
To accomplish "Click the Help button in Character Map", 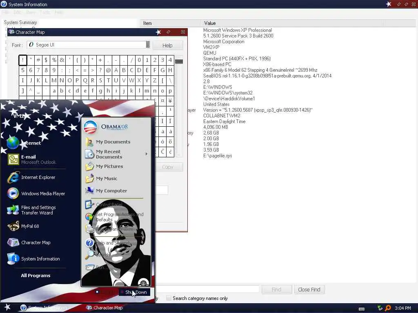I will pyautogui.click(x=168, y=45).
